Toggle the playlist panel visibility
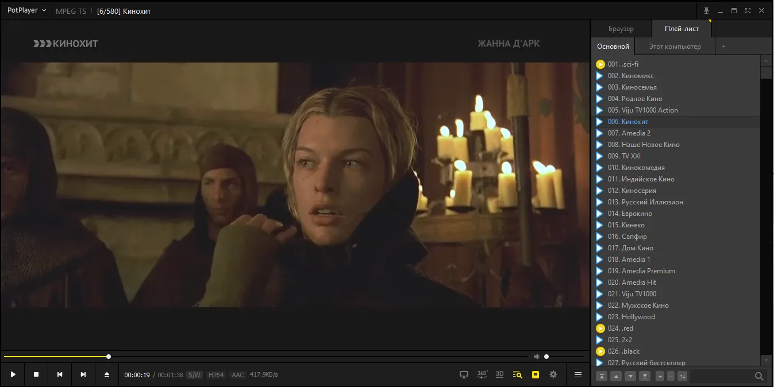Screen dimensions: 774x387 [536, 374]
